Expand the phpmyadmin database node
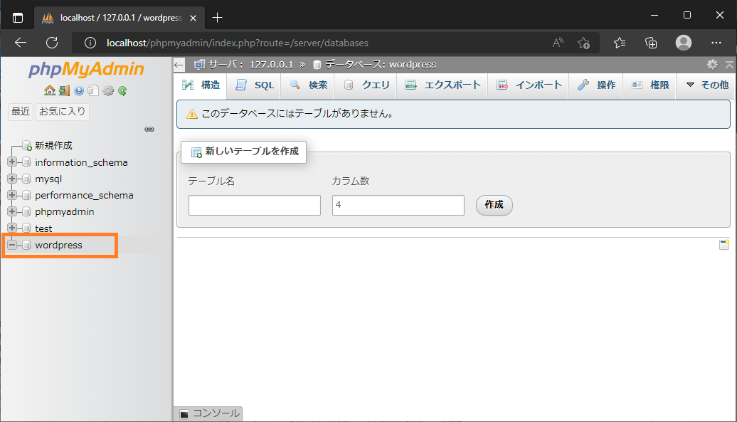Image resolution: width=737 pixels, height=422 pixels. [x=12, y=211]
